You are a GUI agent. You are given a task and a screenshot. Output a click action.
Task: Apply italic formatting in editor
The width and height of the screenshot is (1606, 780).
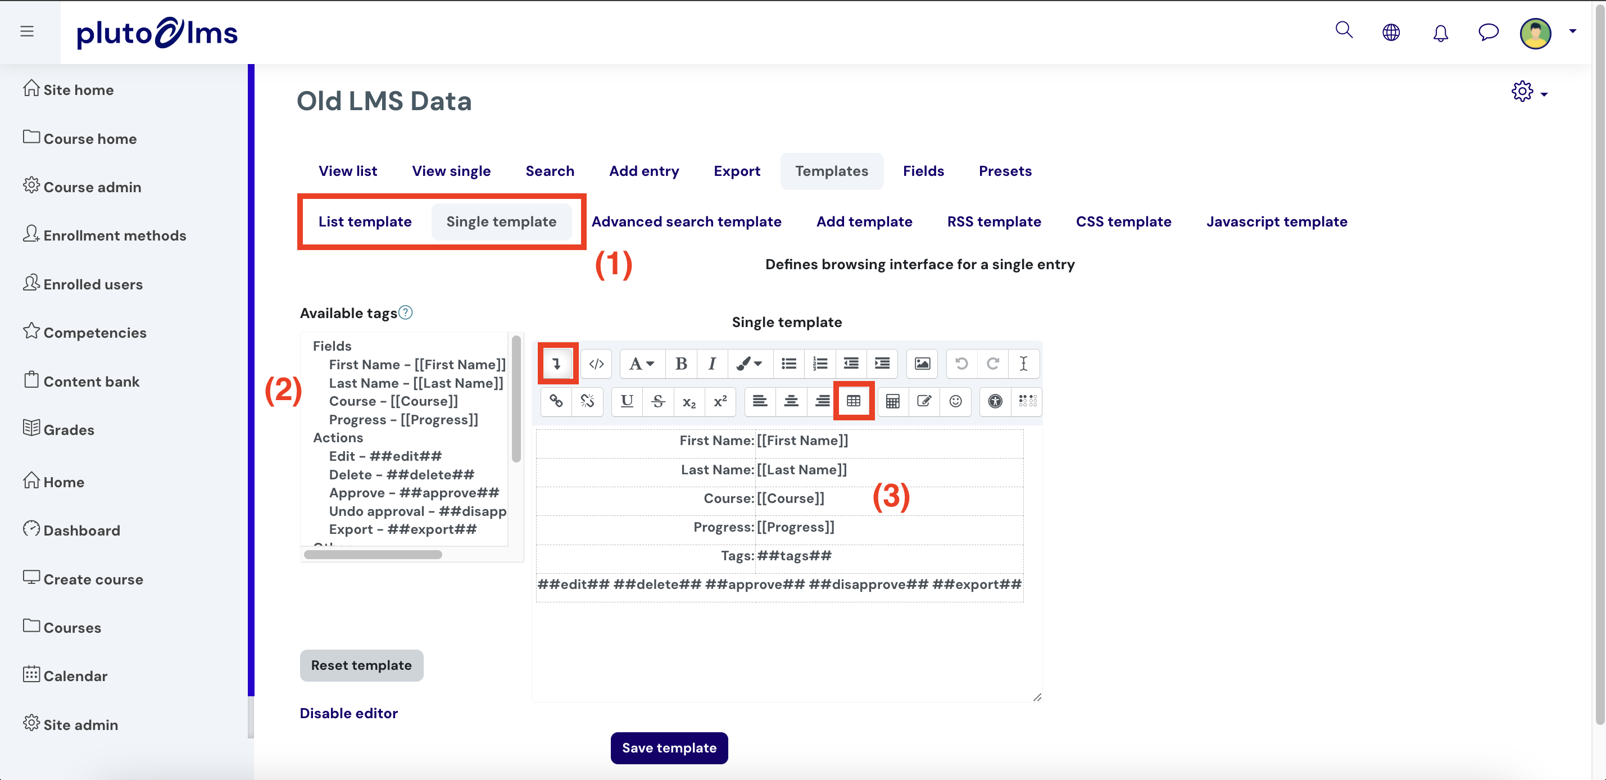click(712, 364)
